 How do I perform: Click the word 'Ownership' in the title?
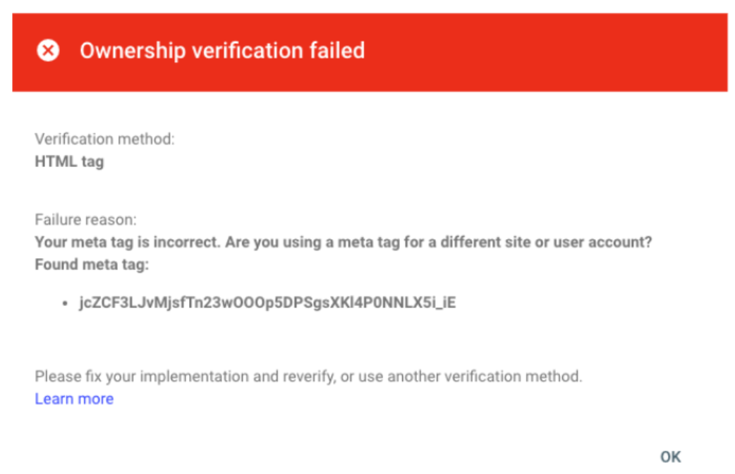(133, 51)
